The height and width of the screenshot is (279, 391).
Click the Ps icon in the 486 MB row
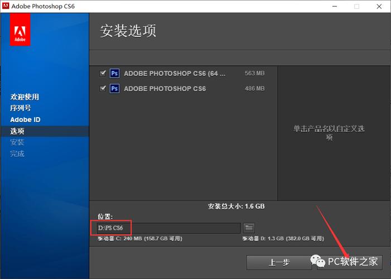[x=114, y=89]
